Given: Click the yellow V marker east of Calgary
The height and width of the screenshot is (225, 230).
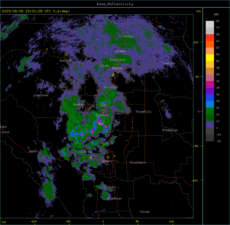Looking at the screenshot, I should pyautogui.click(x=114, y=156).
